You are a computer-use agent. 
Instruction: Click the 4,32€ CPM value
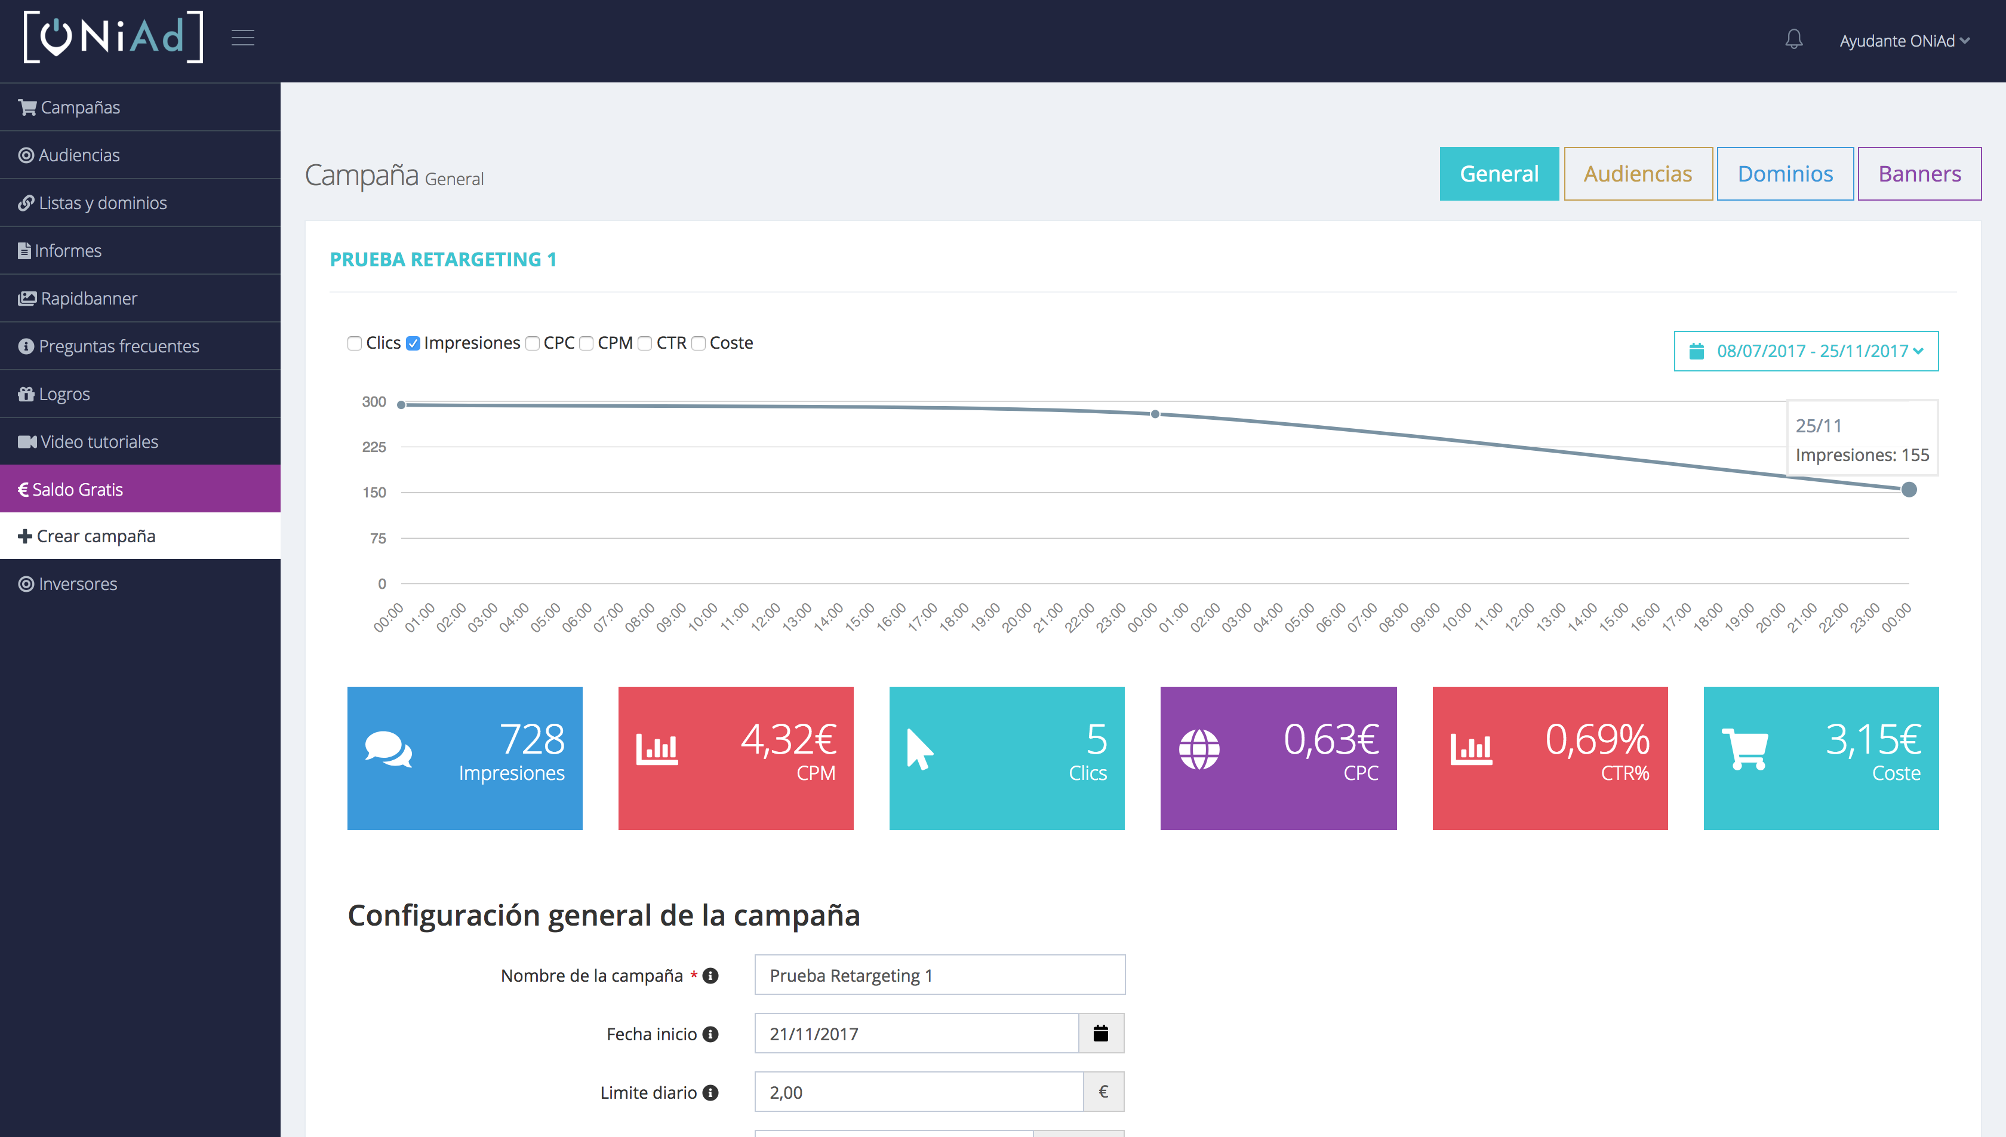tap(788, 739)
